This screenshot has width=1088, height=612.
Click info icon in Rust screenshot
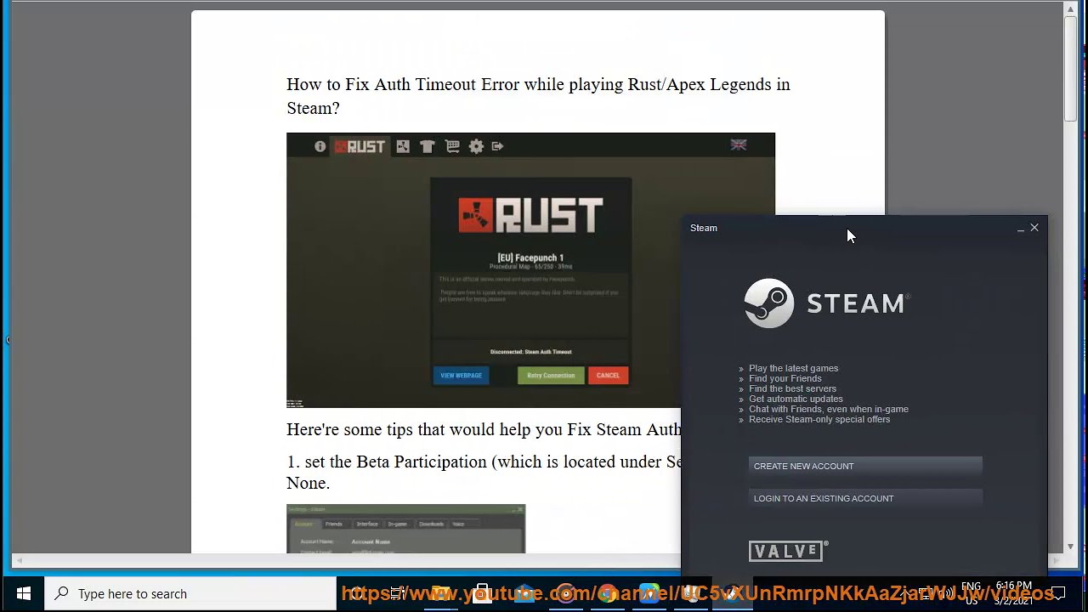tap(320, 146)
